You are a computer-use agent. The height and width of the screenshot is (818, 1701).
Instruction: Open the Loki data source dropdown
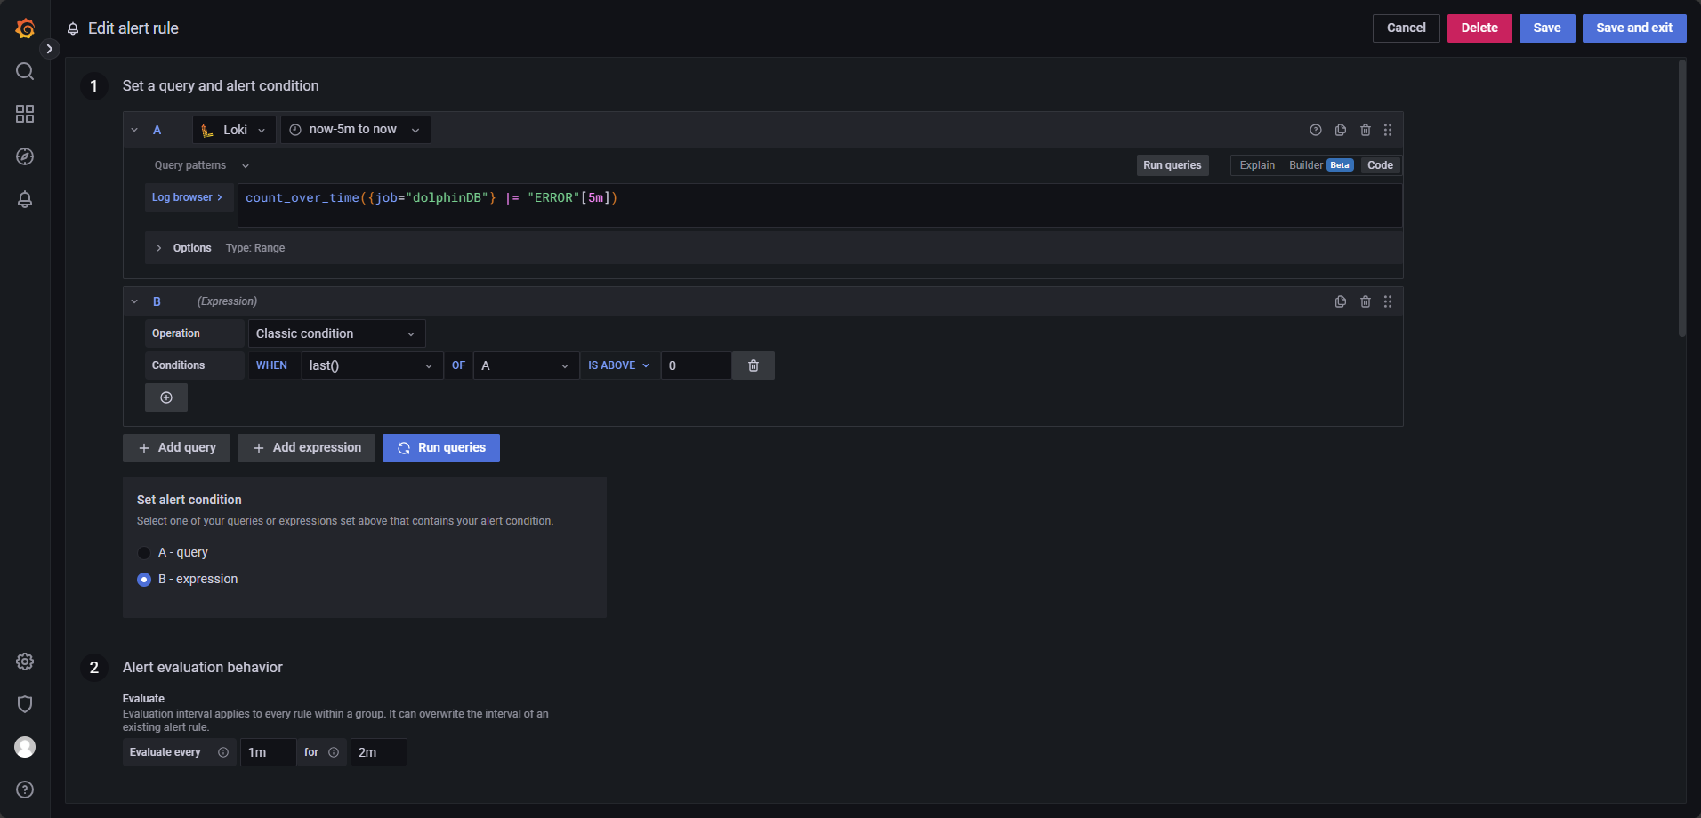pyautogui.click(x=234, y=130)
